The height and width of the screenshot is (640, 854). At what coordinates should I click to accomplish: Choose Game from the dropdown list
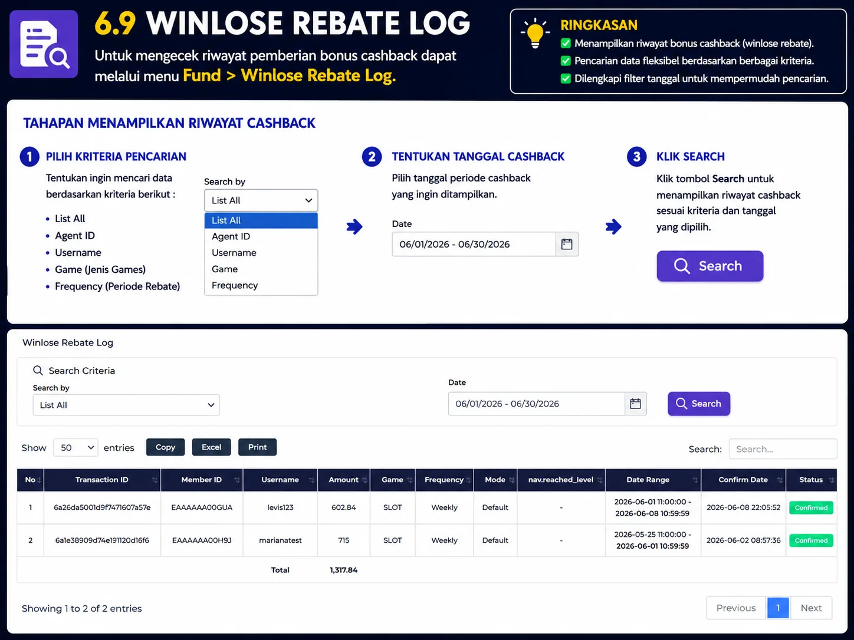(x=261, y=269)
